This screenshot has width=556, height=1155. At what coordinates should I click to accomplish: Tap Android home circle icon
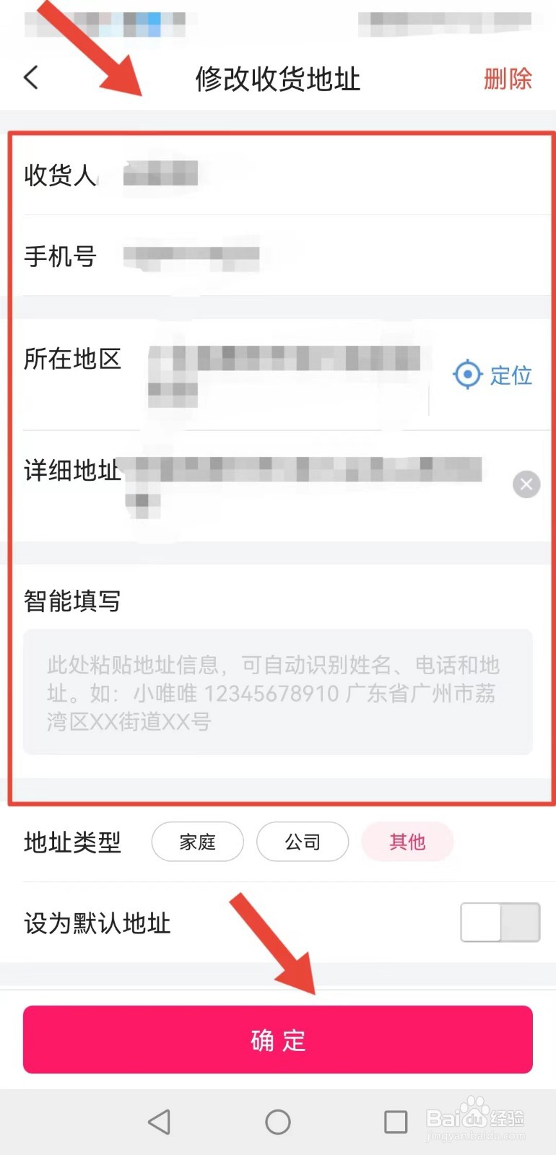(278, 1122)
